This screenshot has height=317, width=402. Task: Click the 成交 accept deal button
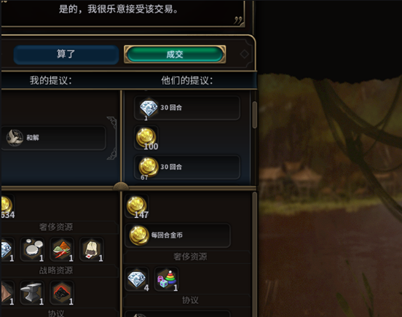pos(175,54)
